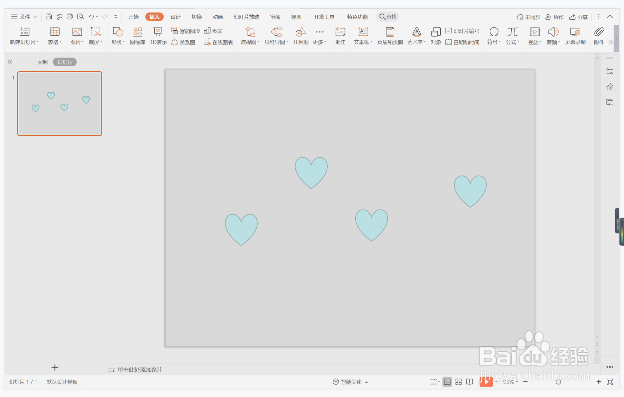Image resolution: width=624 pixels, height=397 pixels.
Task: Insert 日期和时间 date and time
Action: tap(462, 42)
